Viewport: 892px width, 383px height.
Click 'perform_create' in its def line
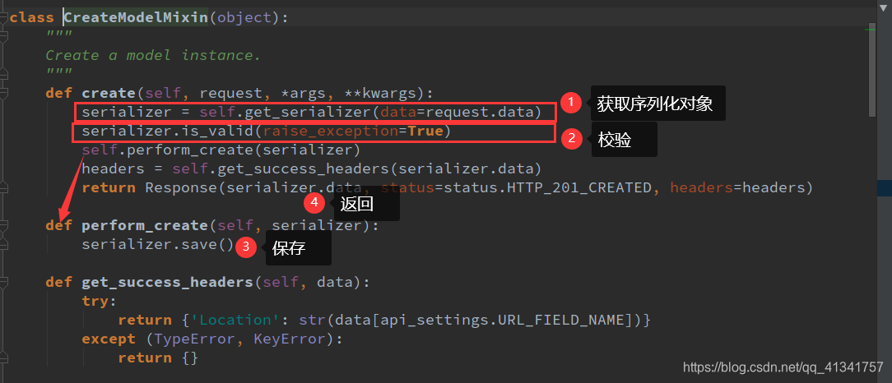(x=145, y=225)
